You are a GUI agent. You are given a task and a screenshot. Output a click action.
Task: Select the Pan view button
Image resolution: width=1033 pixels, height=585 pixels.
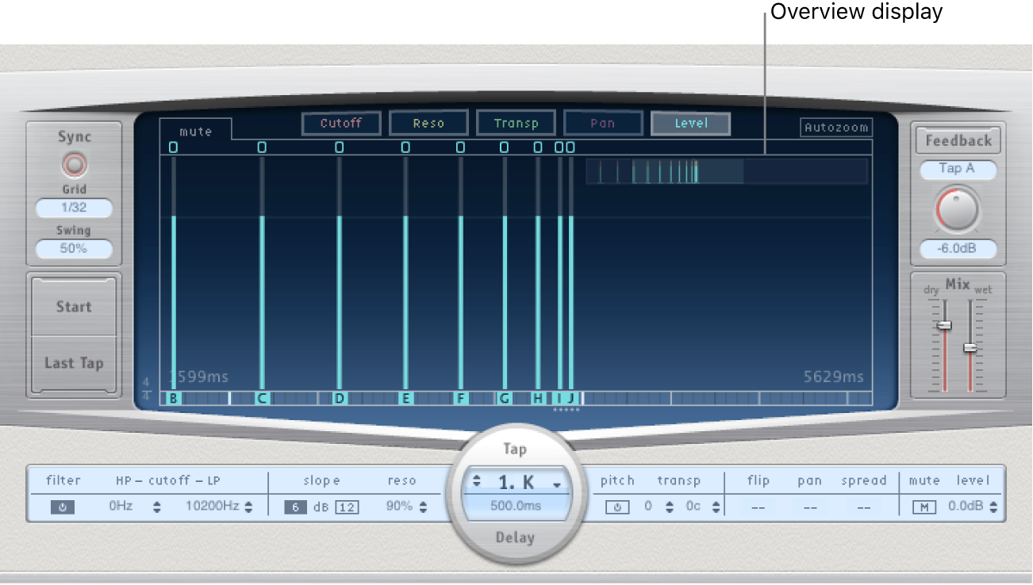point(603,123)
